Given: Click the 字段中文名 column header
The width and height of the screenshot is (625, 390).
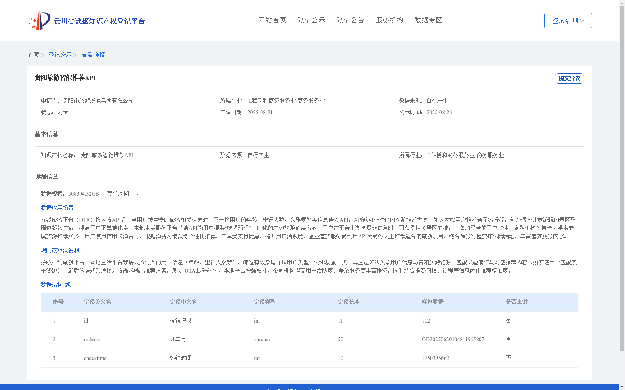Looking at the screenshot, I should (184, 302).
